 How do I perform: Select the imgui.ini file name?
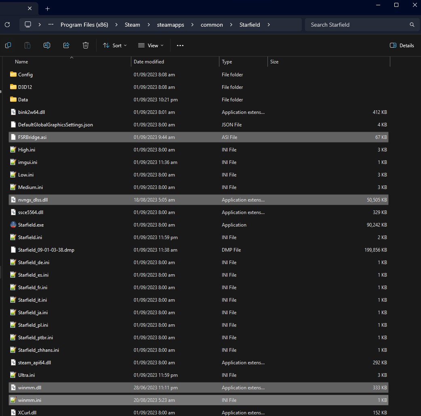27,162
